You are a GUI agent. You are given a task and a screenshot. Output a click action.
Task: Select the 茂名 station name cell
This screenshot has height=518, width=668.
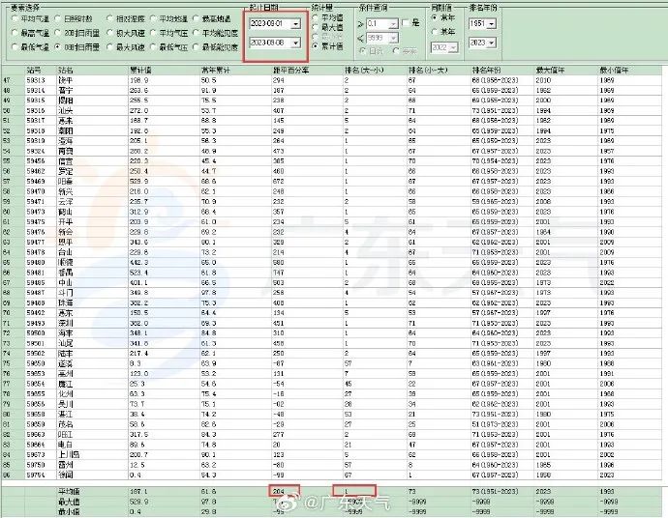tap(66, 424)
